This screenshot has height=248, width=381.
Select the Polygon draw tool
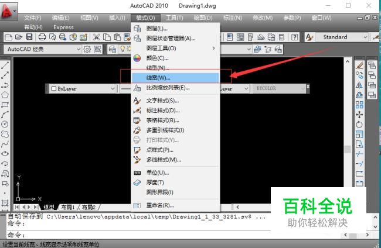(5, 95)
